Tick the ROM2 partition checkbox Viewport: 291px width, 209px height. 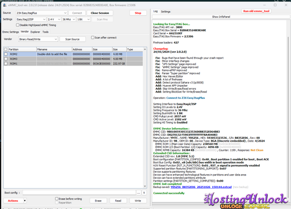coord(6,54)
